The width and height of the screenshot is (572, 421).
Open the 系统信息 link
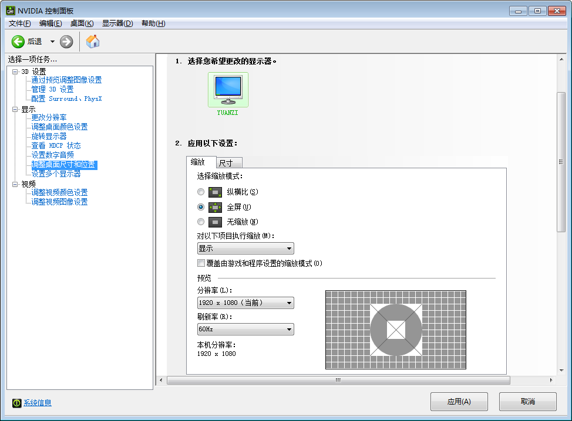38,403
